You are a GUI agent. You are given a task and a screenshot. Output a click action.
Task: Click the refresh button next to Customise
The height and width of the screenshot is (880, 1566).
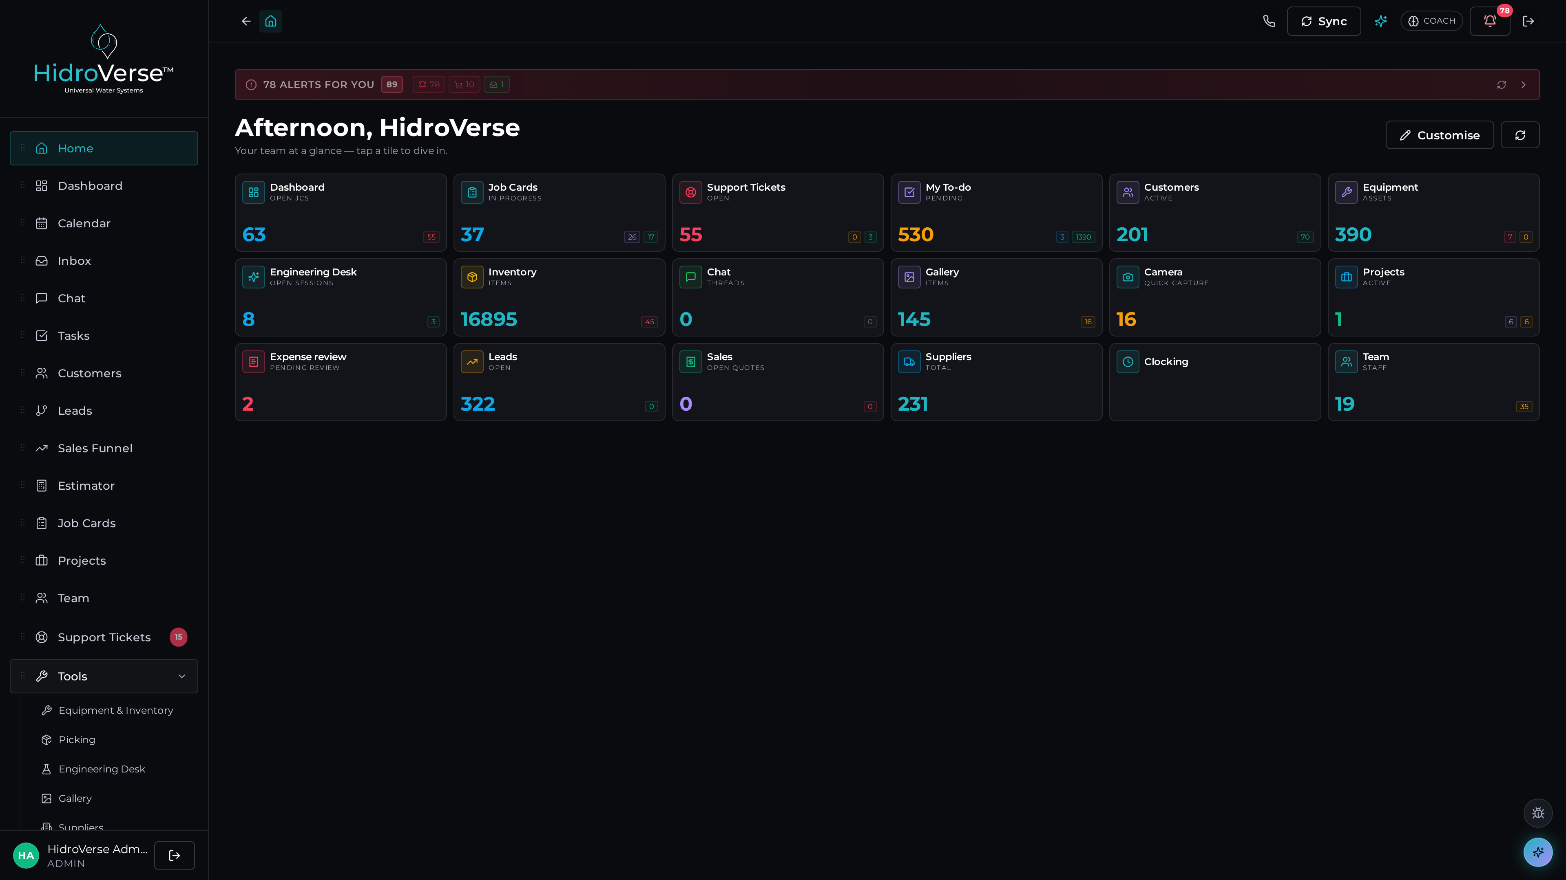tap(1520, 135)
